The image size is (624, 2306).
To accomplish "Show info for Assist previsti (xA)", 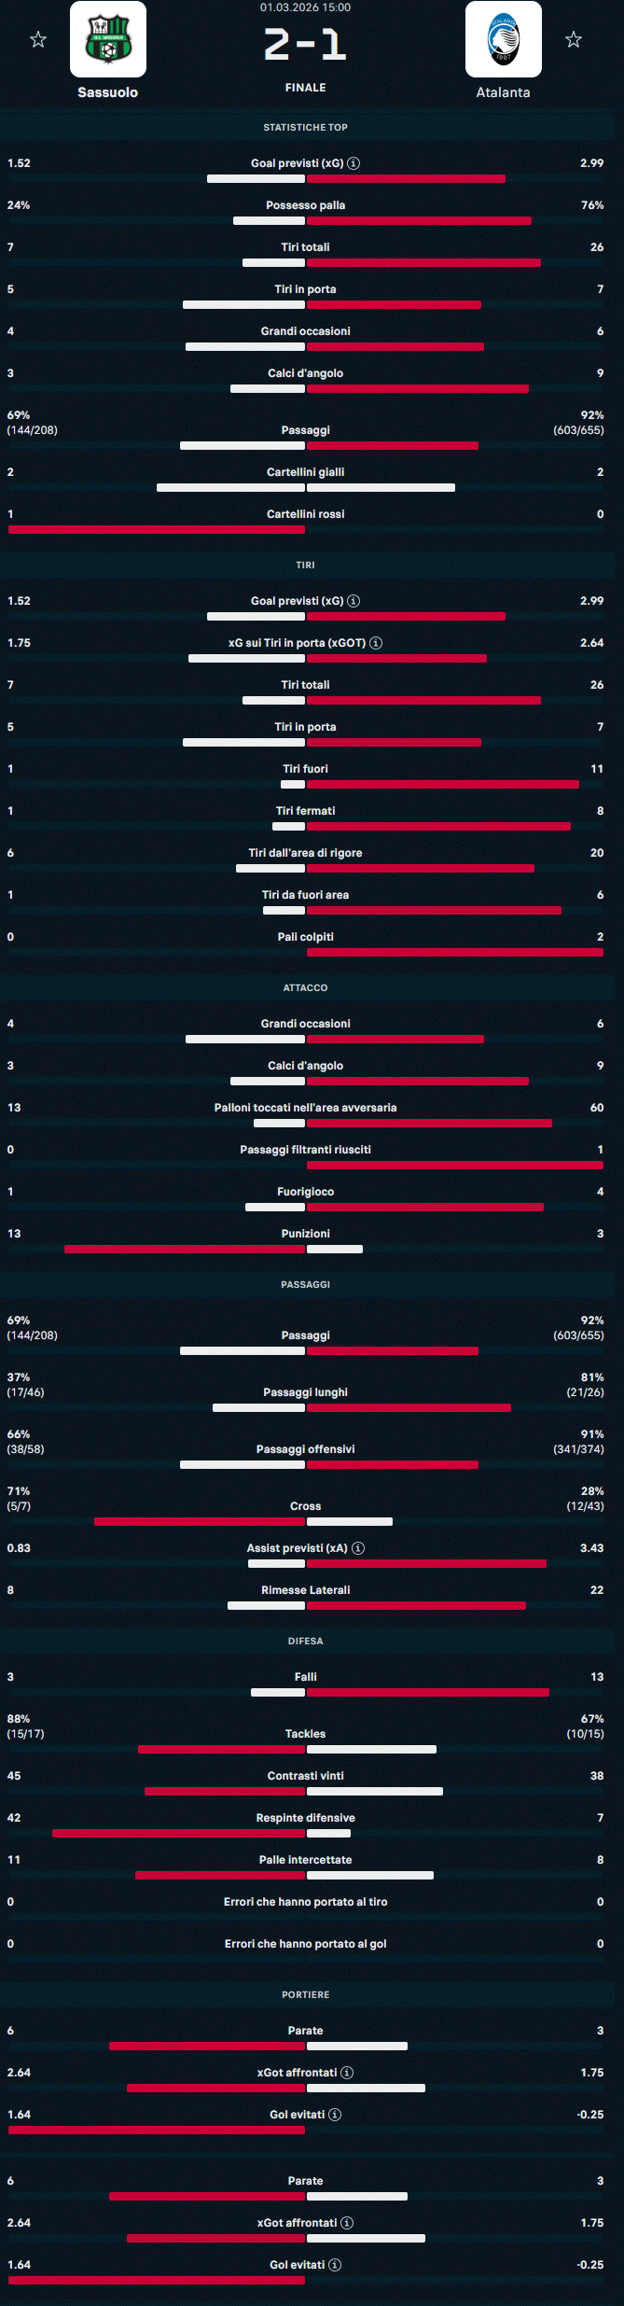I will point(358,1548).
